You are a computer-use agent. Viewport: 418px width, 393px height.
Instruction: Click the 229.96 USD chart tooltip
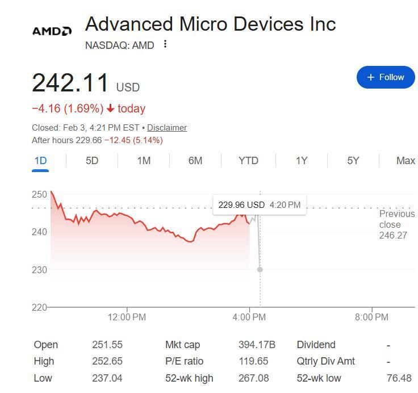[x=259, y=205]
